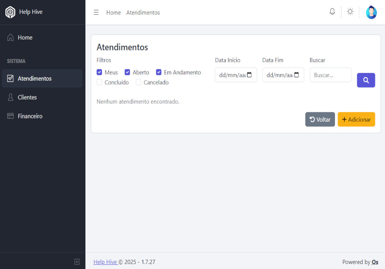
Task: Toggle the hamburger menu icon
Action: pyautogui.click(x=96, y=12)
